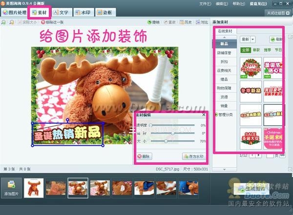Open the 帮助(H) menu
The image size is (293, 215).
pos(239,4)
